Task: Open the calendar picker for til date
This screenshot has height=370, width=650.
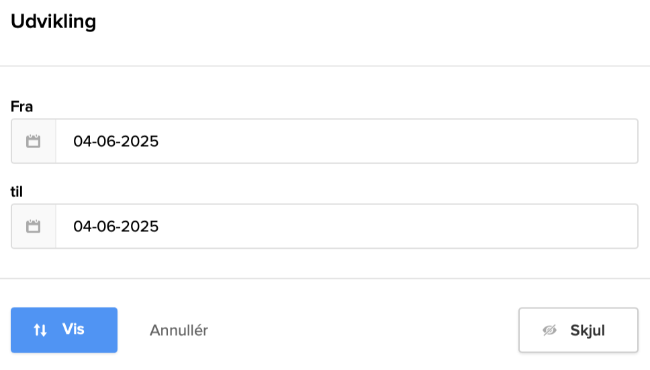Action: [34, 227]
